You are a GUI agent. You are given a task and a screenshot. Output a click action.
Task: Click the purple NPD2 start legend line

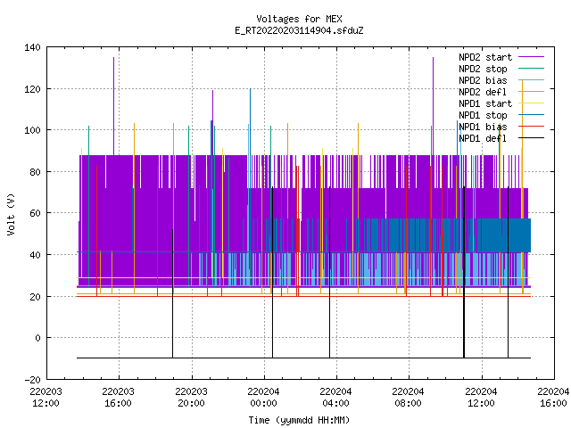tap(532, 57)
